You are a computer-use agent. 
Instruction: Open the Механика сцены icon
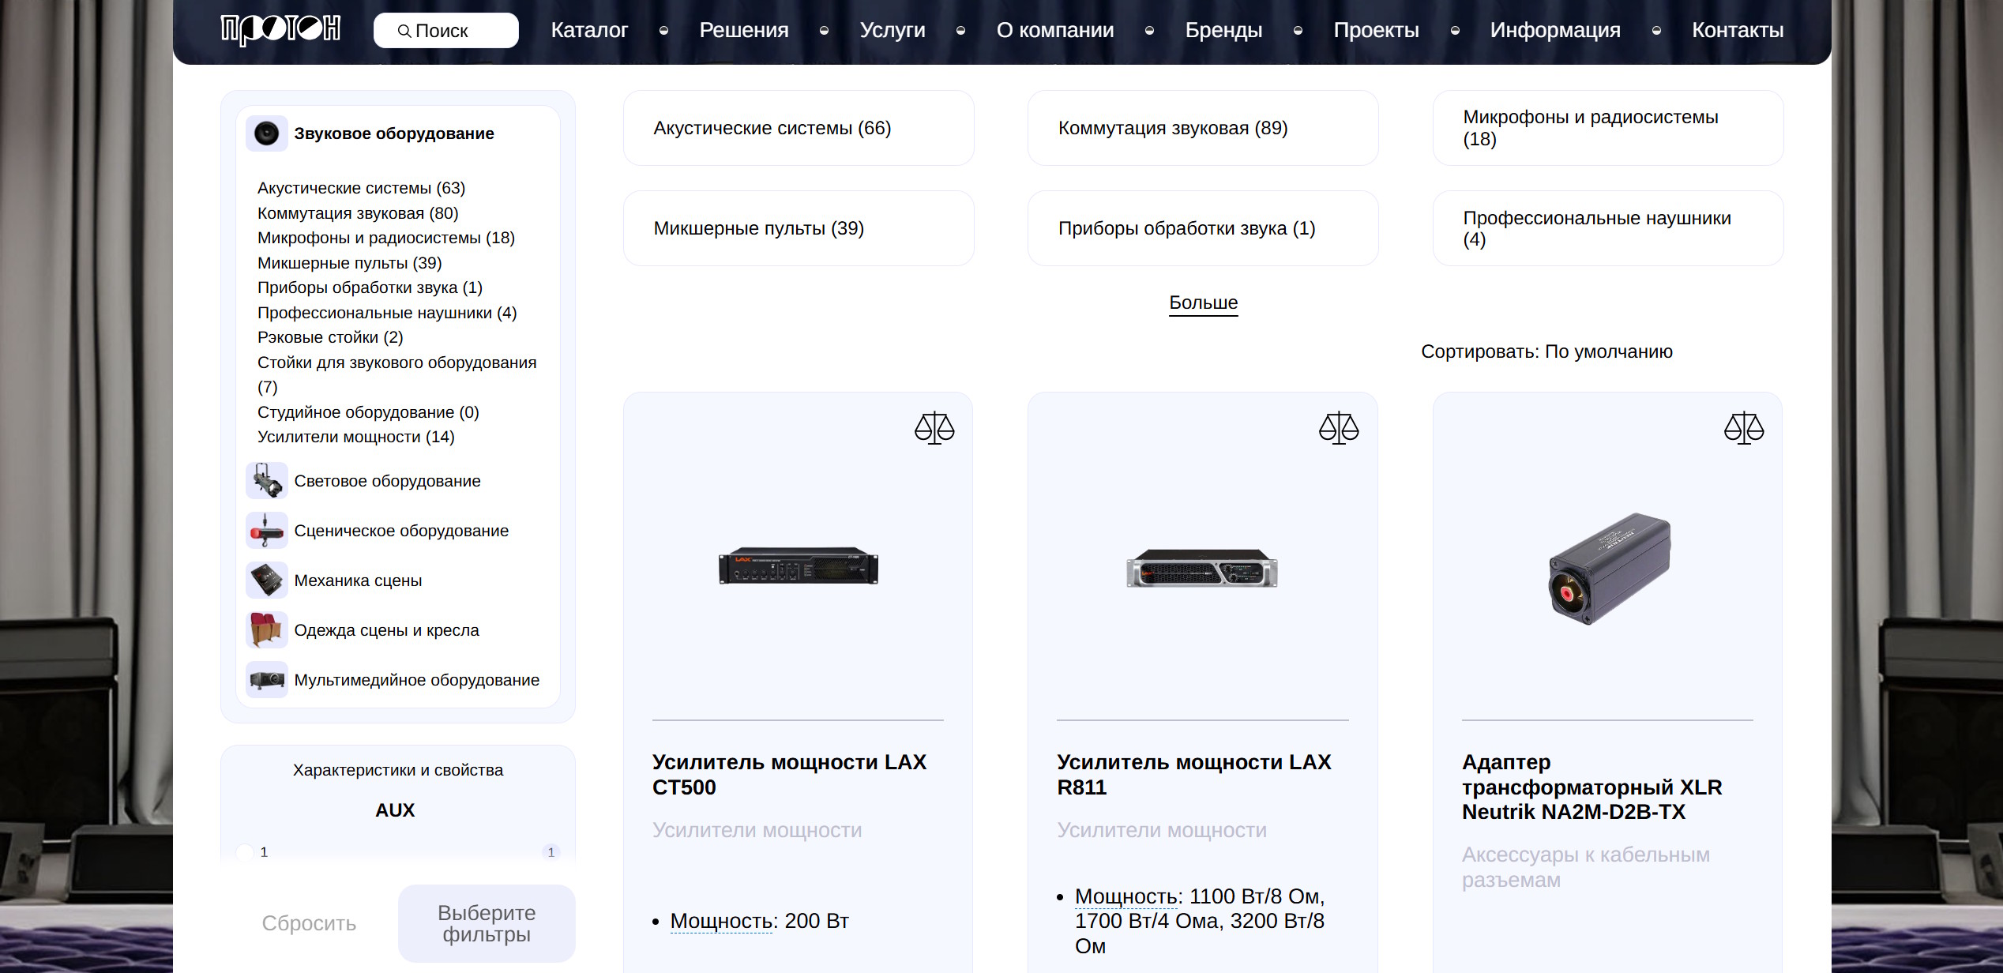point(266,580)
